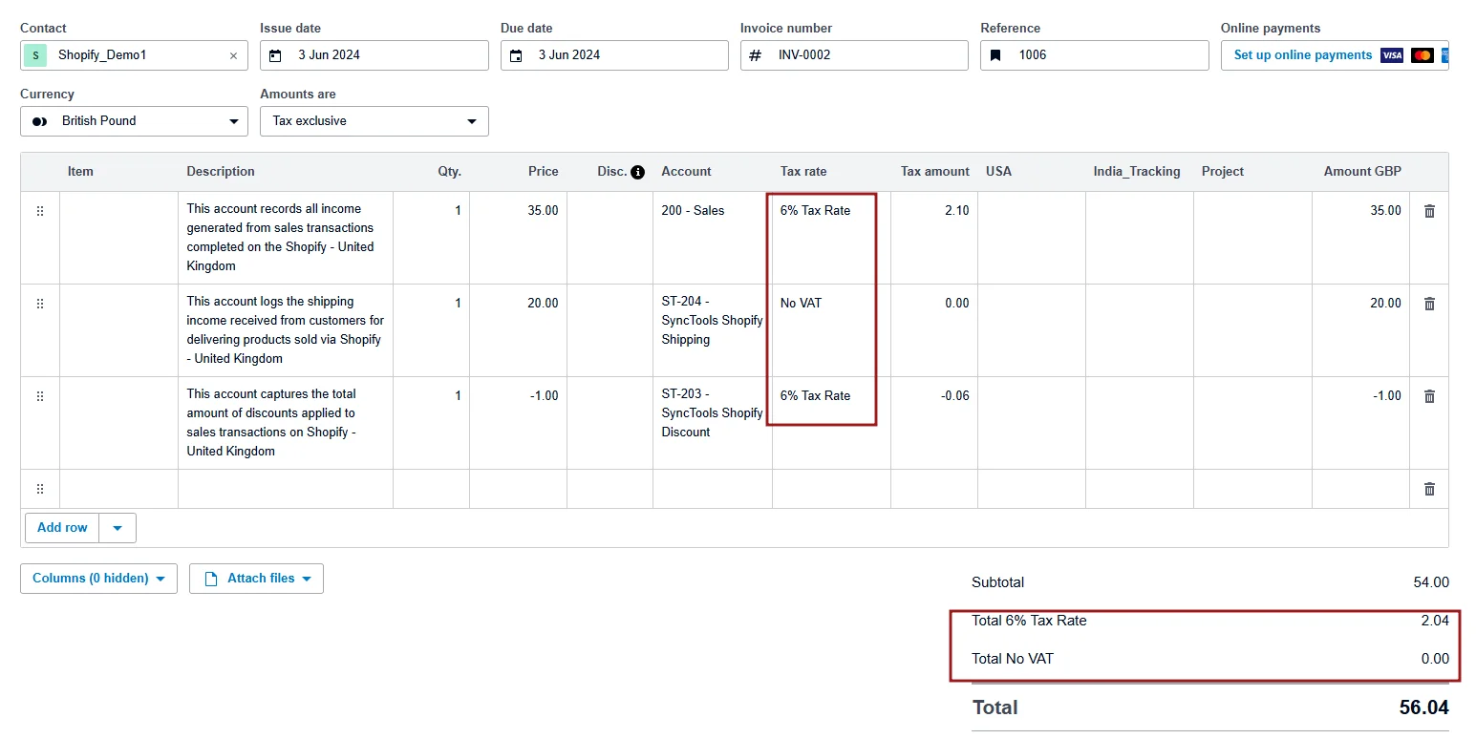Open the Issue date calendar picker
The width and height of the screenshot is (1476, 739).
tap(276, 55)
